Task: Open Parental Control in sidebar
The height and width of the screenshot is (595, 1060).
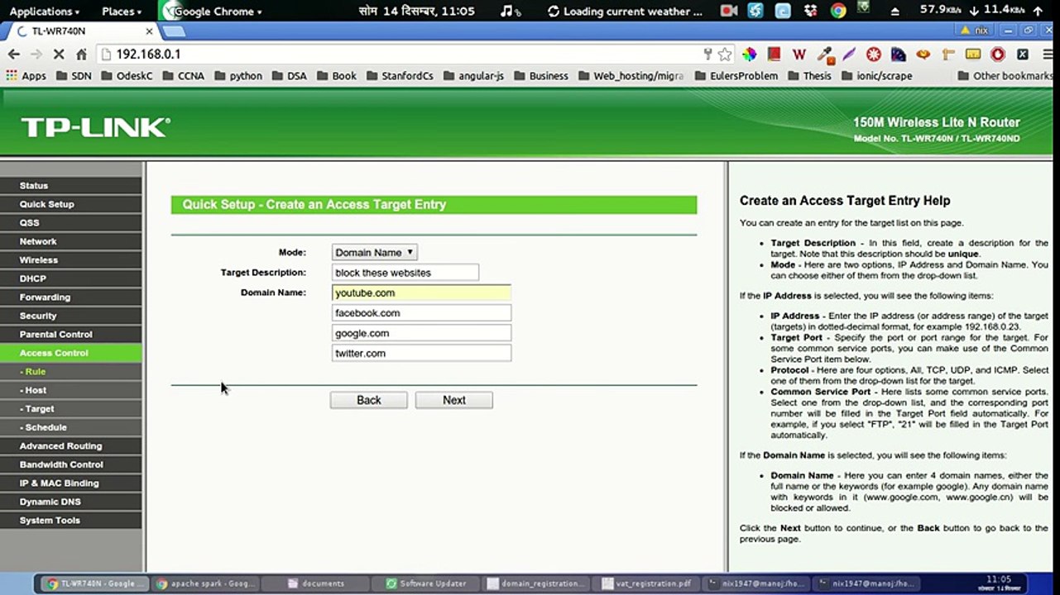Action: point(71,335)
